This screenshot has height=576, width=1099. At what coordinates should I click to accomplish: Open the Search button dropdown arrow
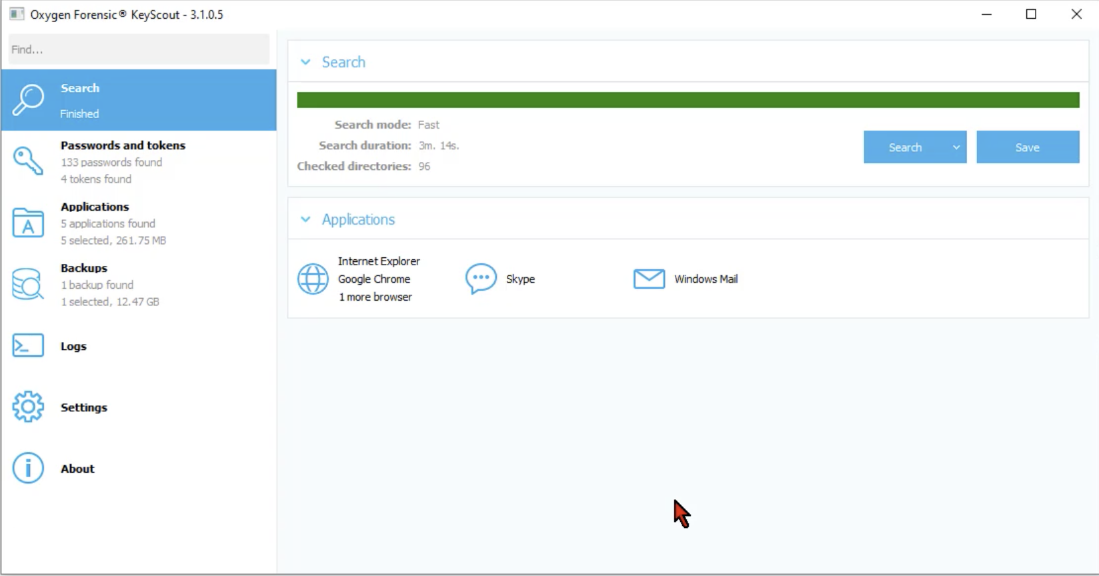(956, 147)
